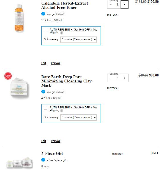Image resolution: width=163 pixels, height=170 pixels.
Task: Edit the Rare Earth Clay Mask item
Action: [x=44, y=141]
